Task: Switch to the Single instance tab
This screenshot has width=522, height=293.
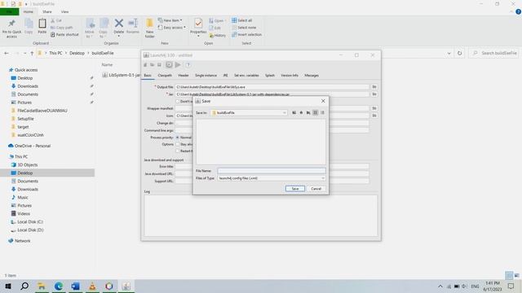Action: coord(206,76)
